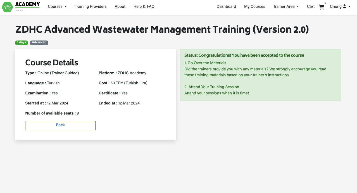Click the Language 'Turkish' value
The image size is (357, 193).
(53, 83)
